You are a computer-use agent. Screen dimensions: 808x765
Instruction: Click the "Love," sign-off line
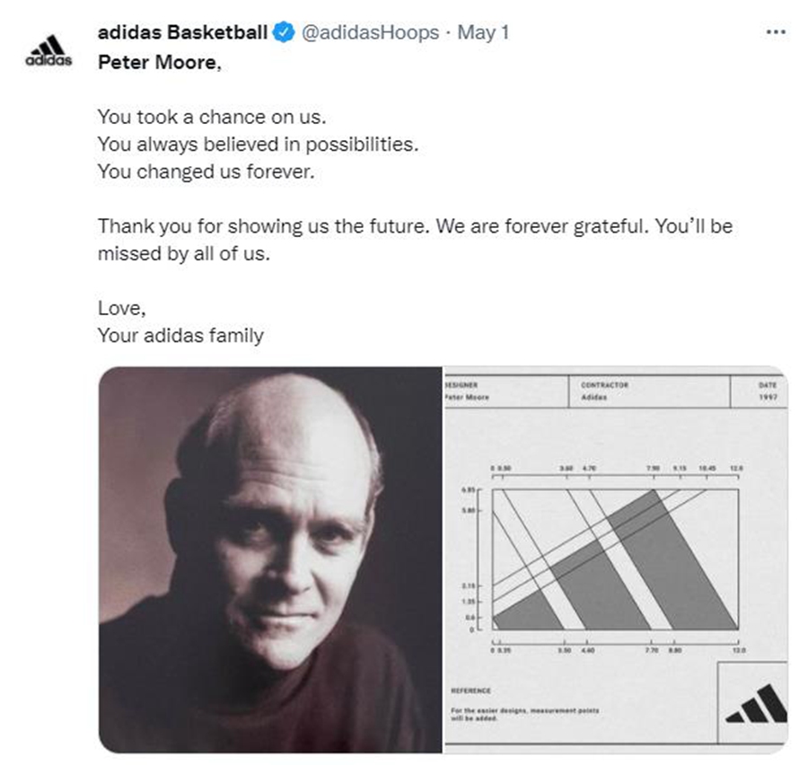(121, 308)
